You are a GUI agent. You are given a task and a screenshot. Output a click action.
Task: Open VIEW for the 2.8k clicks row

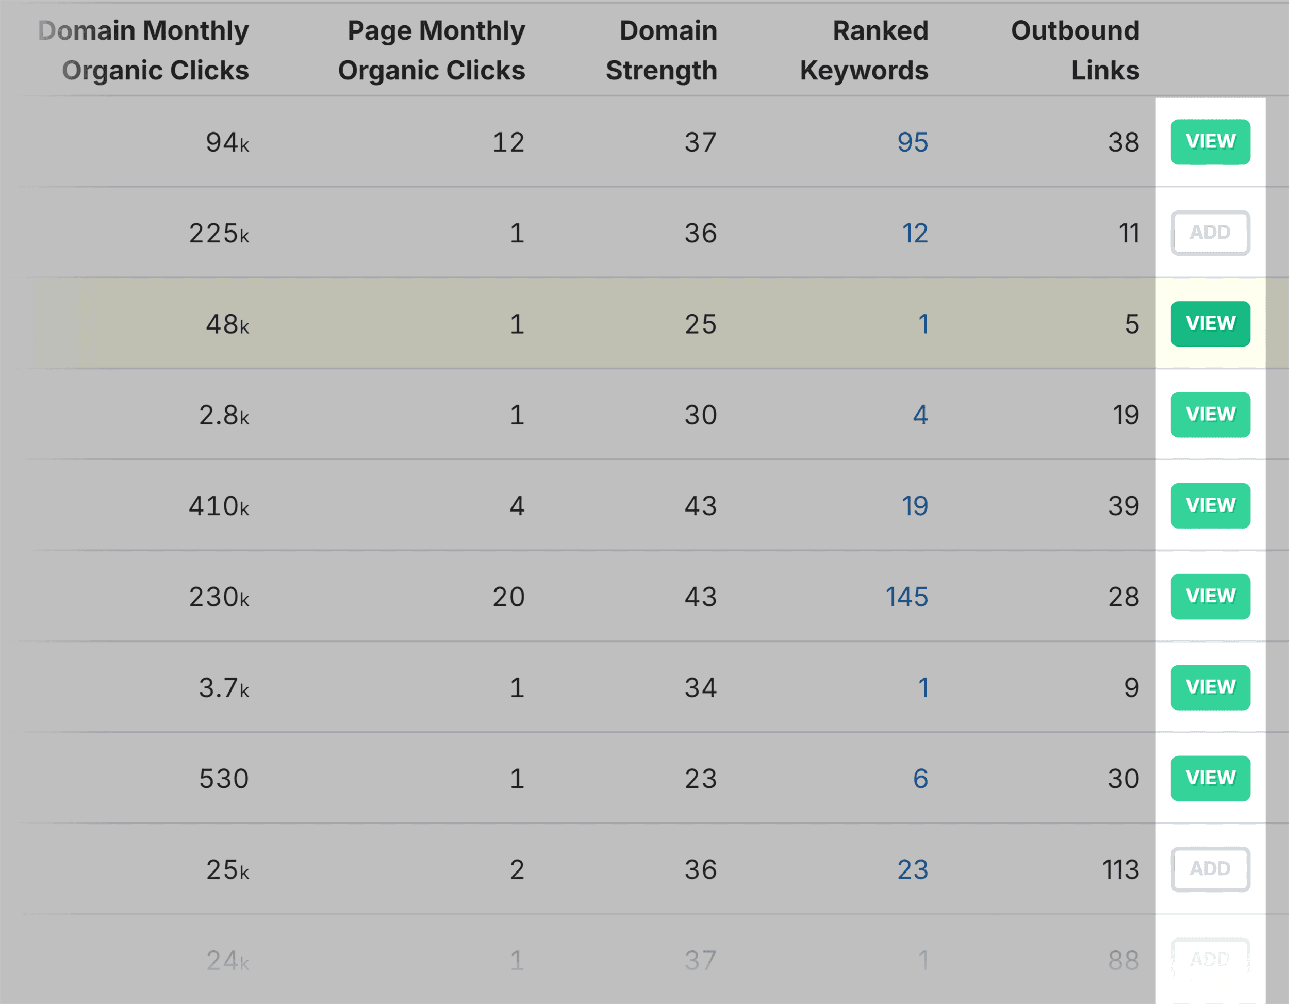click(x=1210, y=415)
